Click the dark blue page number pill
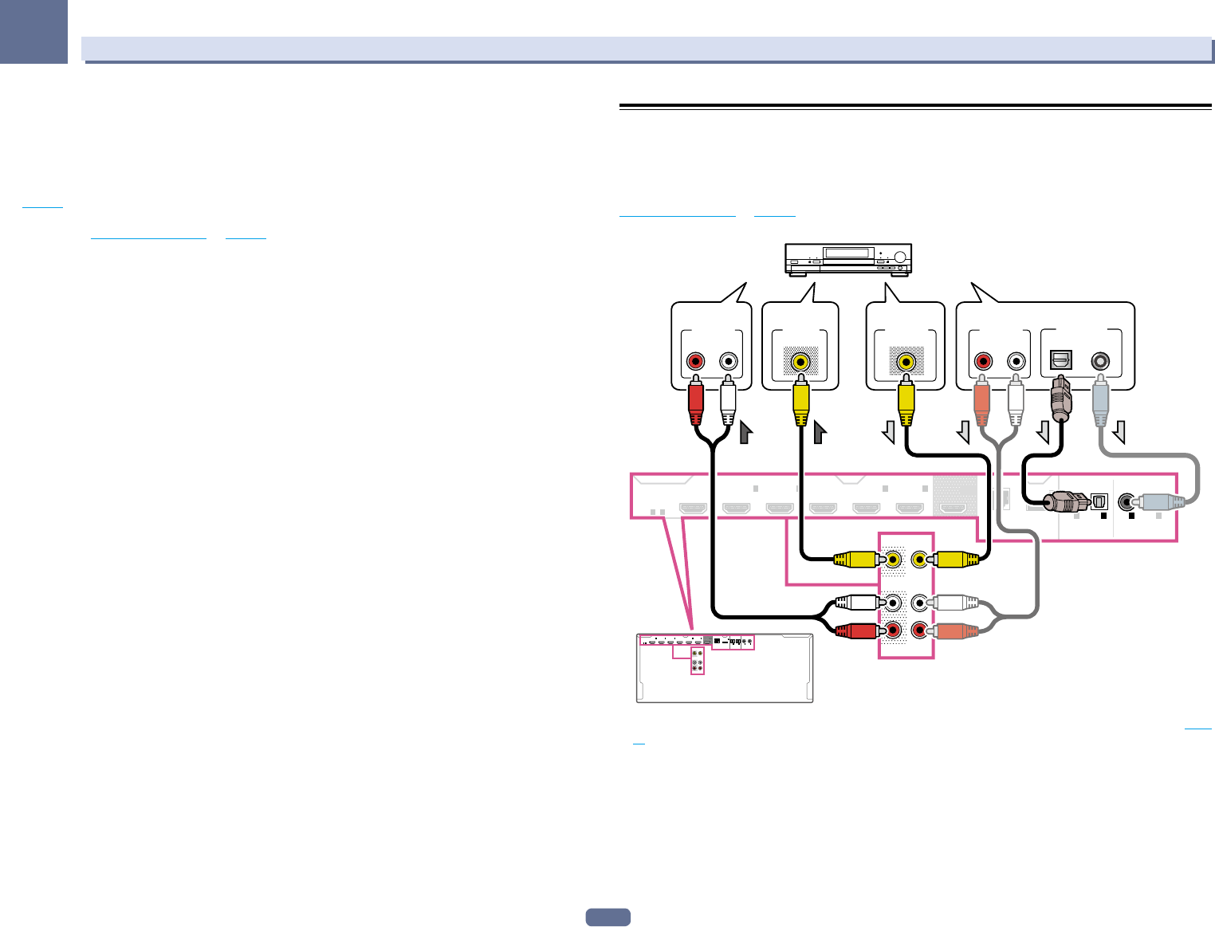 point(608,917)
